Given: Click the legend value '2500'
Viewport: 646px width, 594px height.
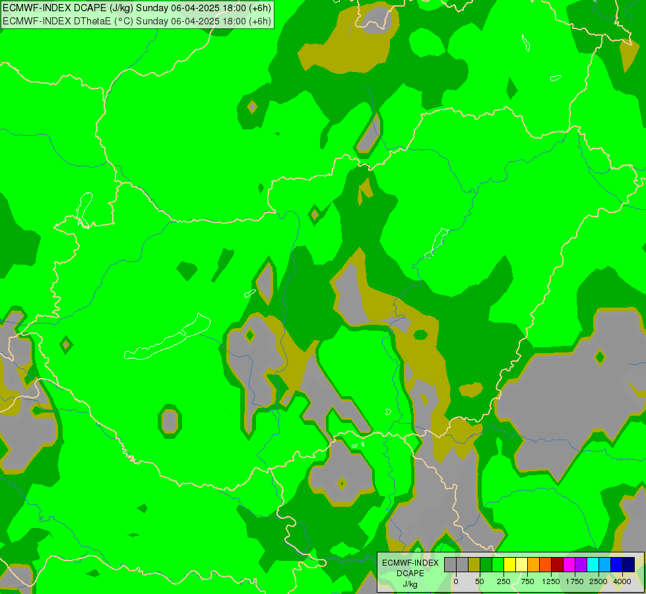Looking at the screenshot, I should (x=598, y=581).
